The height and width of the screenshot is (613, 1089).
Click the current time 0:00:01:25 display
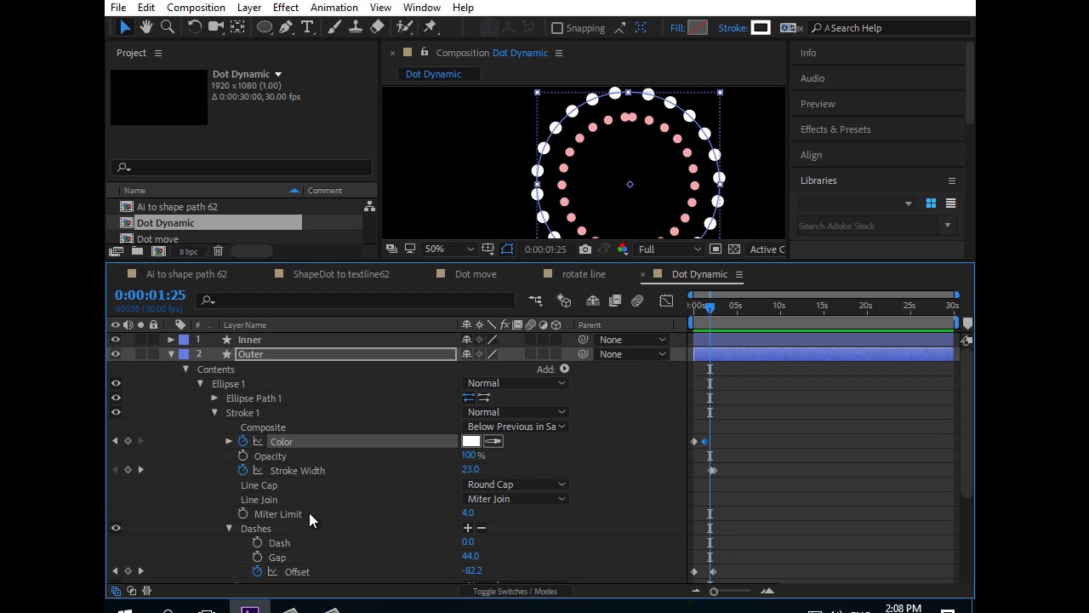[151, 295]
